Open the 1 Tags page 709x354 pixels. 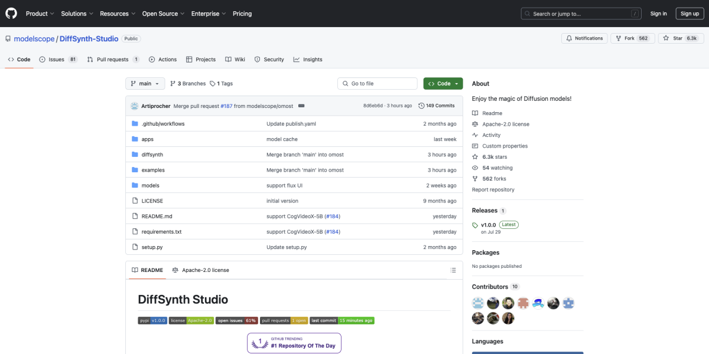pos(222,84)
